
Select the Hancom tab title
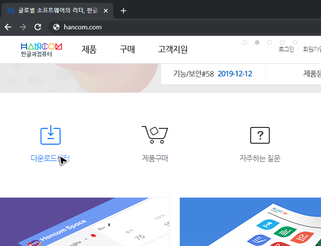pos(58,10)
